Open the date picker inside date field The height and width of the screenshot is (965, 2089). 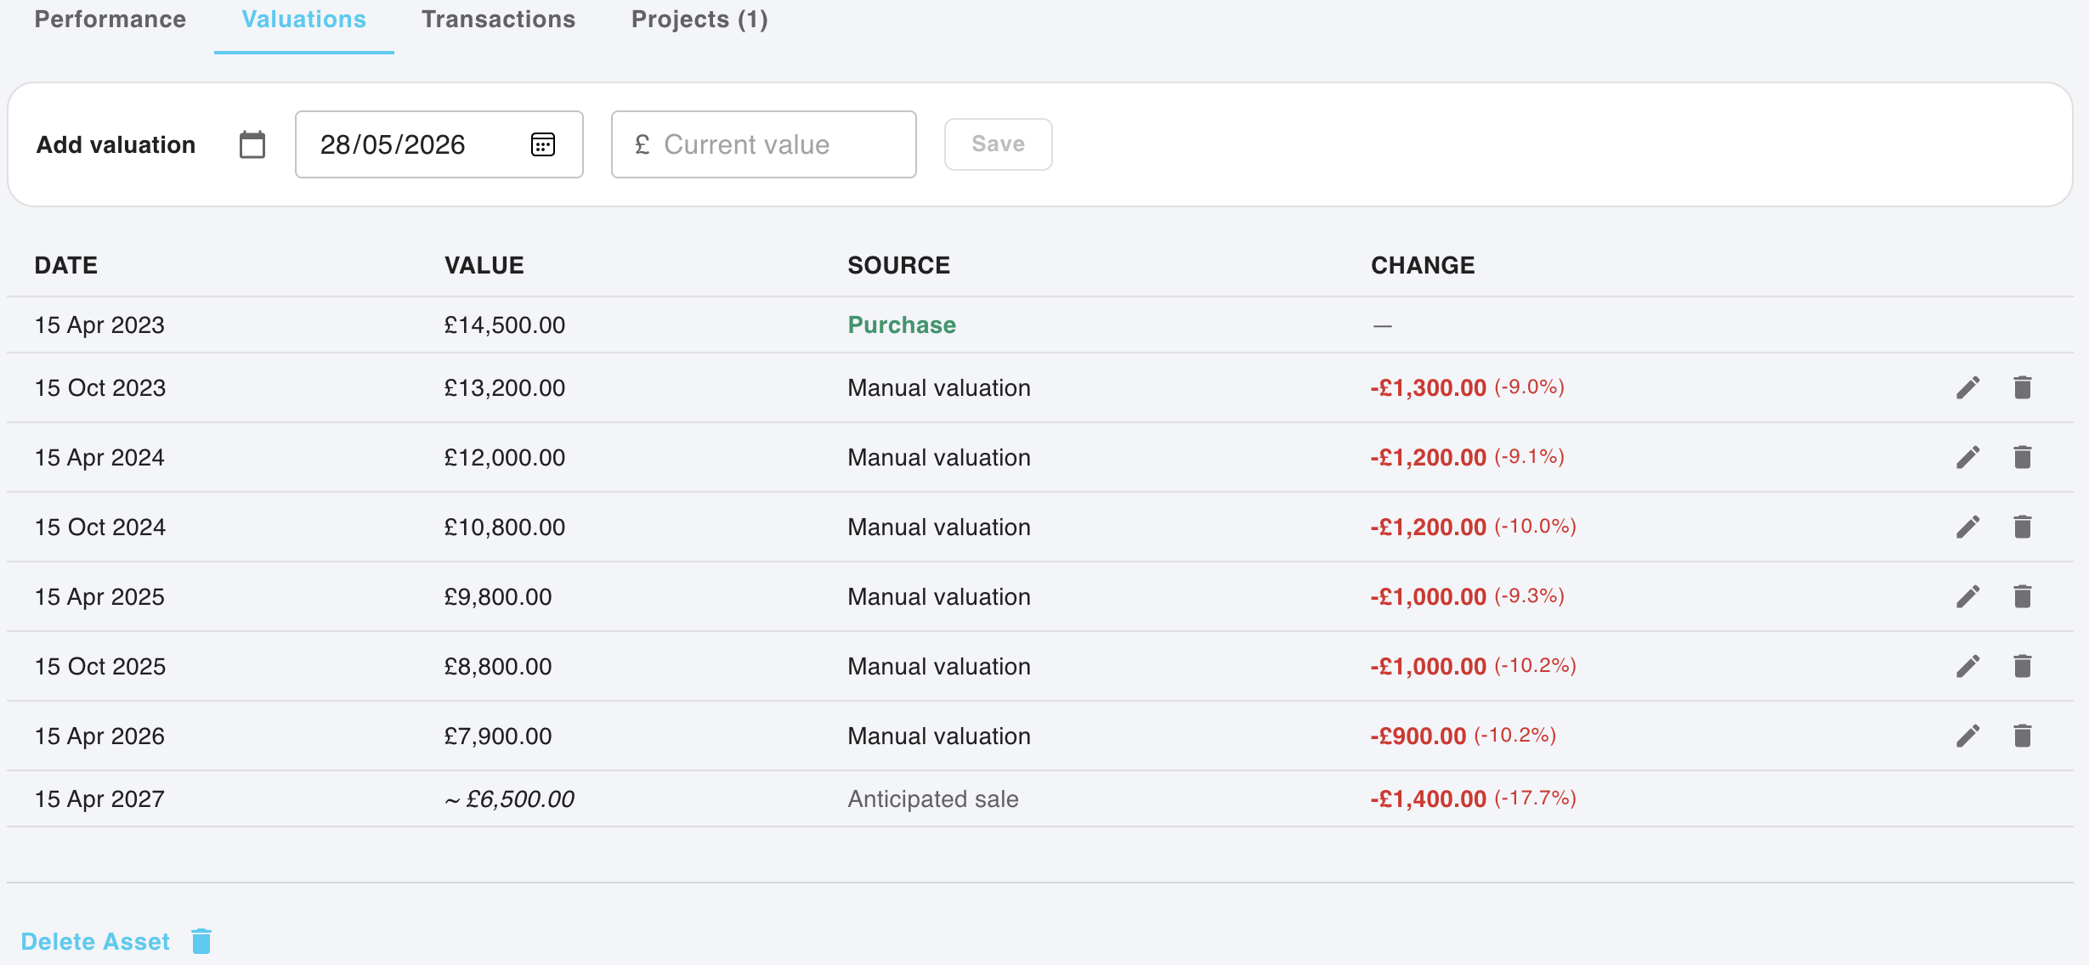point(543,144)
